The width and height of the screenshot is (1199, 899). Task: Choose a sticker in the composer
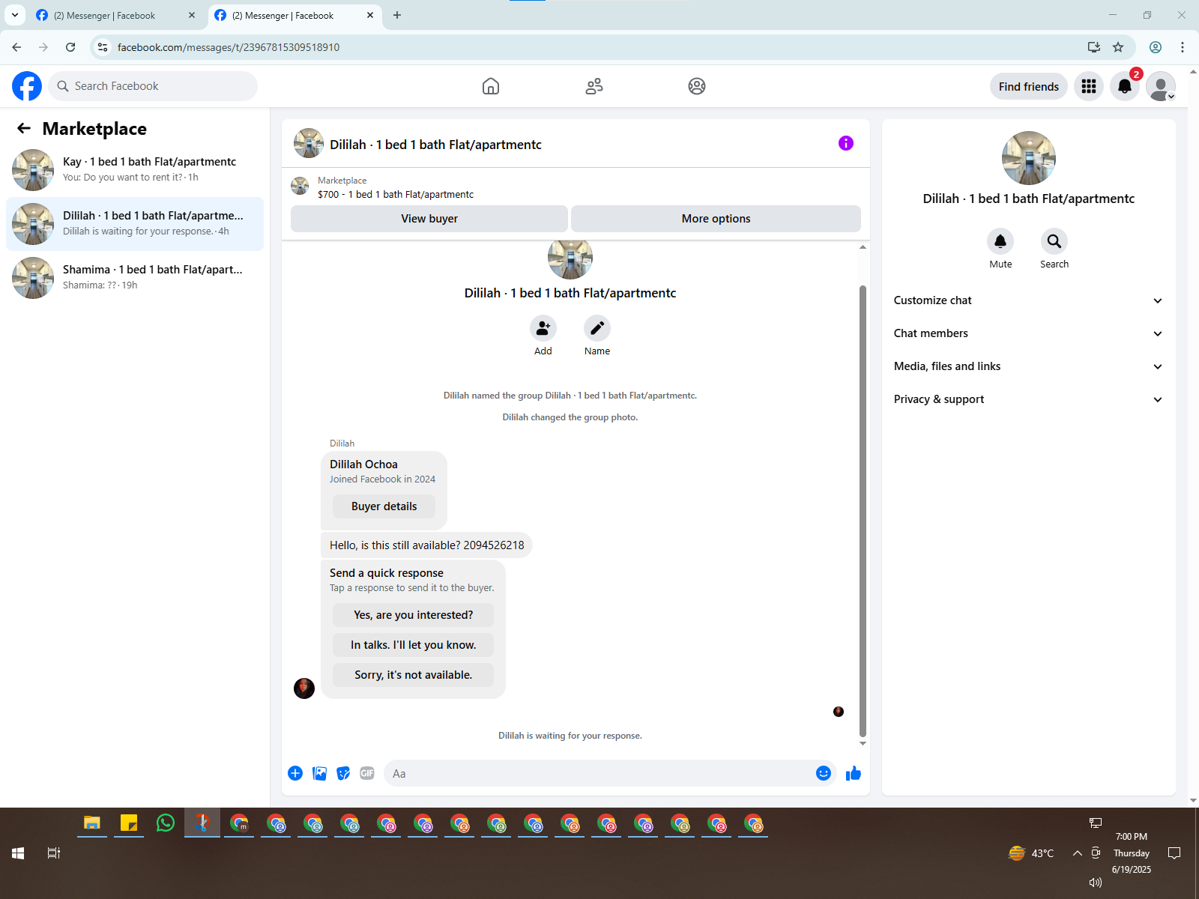(x=343, y=773)
